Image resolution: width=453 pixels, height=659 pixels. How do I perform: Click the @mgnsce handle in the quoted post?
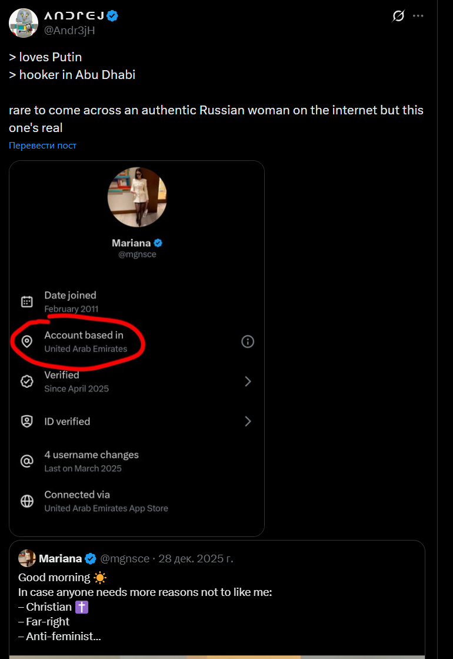[x=125, y=558]
